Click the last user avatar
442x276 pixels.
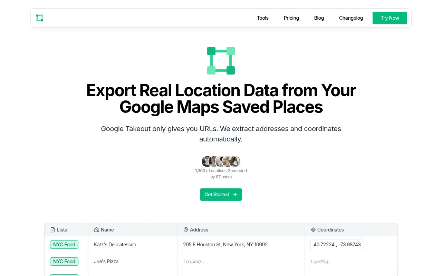pos(235,161)
